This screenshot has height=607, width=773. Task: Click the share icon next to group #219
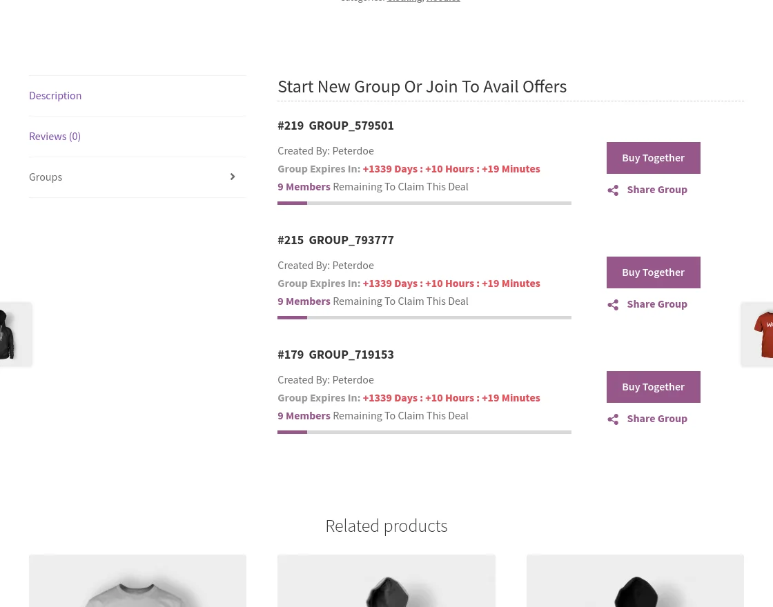[x=613, y=190]
